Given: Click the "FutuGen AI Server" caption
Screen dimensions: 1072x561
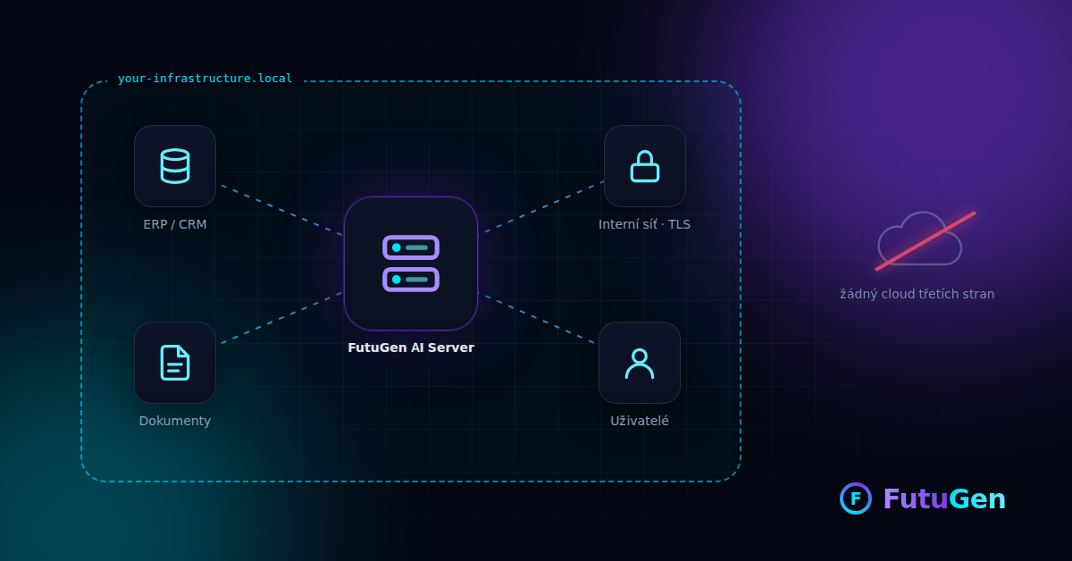Looking at the screenshot, I should pos(411,347).
